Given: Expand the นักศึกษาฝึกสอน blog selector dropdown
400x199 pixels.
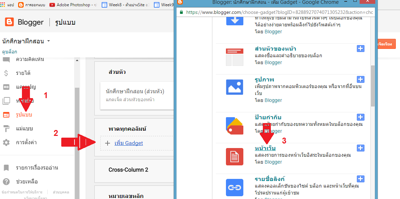Looking at the screenshot, I should (x=48, y=41).
